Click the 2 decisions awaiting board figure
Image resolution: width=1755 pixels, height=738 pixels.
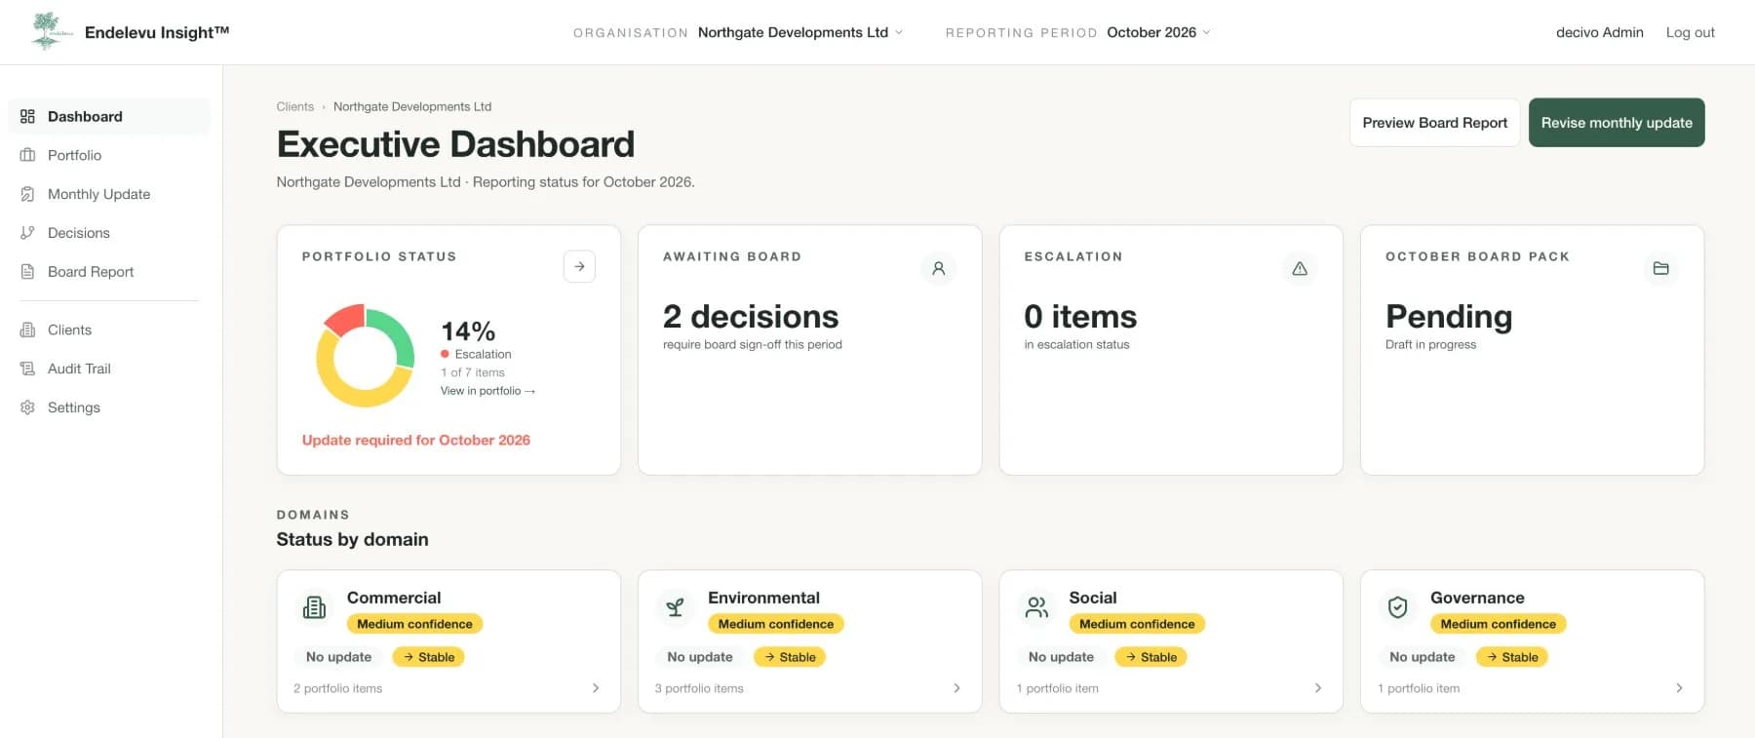tap(751, 317)
